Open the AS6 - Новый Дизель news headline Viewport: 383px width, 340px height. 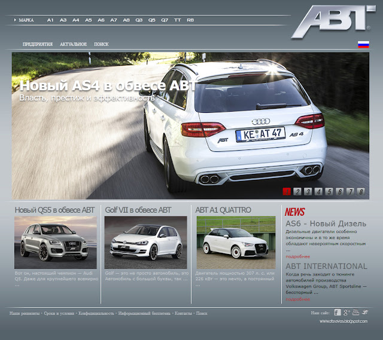(x=326, y=223)
